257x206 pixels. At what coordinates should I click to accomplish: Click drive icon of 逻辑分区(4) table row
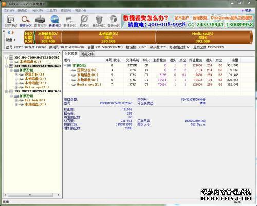click(x=74, y=70)
